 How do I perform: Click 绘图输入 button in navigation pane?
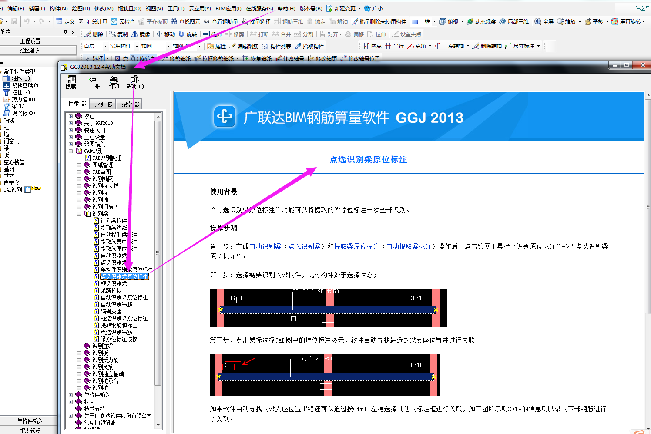30,50
